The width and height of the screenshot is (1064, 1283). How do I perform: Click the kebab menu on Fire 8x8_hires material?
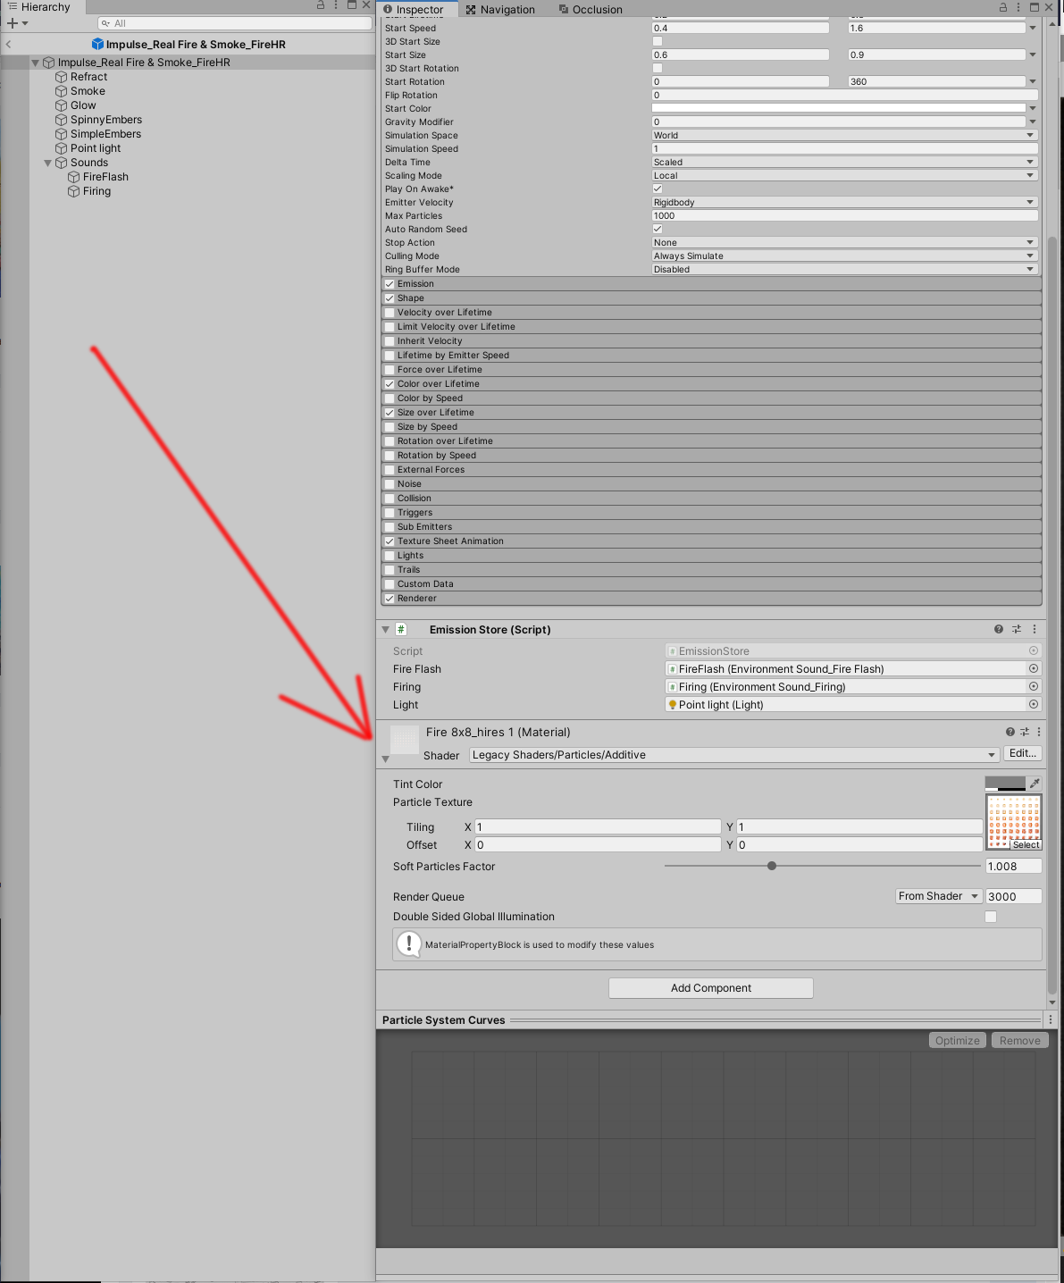pos(1037,731)
